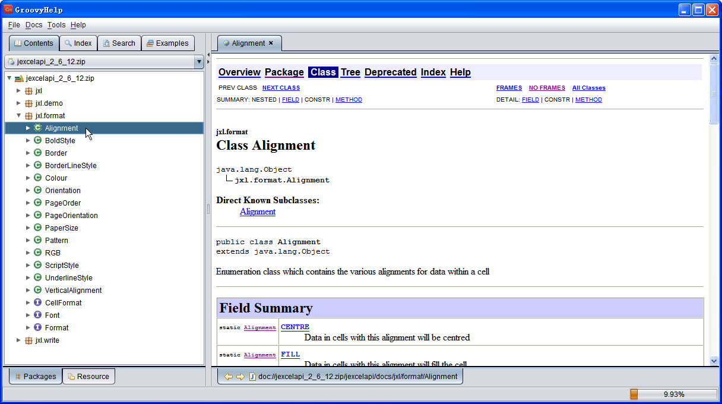
Task: Open the Package link in the navbar
Action: tap(284, 72)
